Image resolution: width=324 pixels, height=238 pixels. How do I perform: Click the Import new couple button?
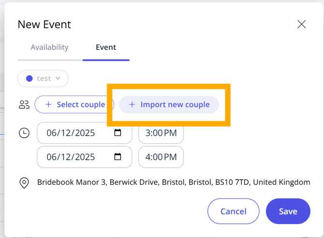(x=169, y=104)
